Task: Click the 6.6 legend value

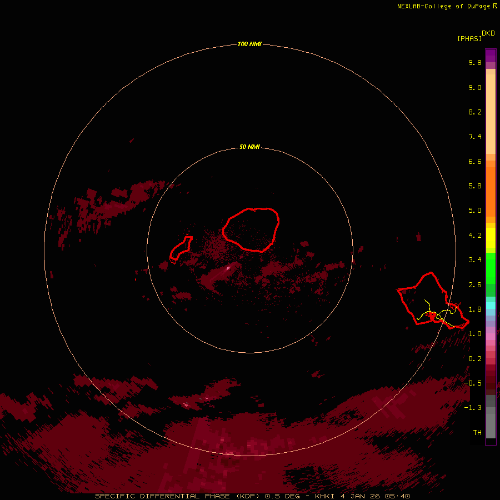Action: point(475,161)
